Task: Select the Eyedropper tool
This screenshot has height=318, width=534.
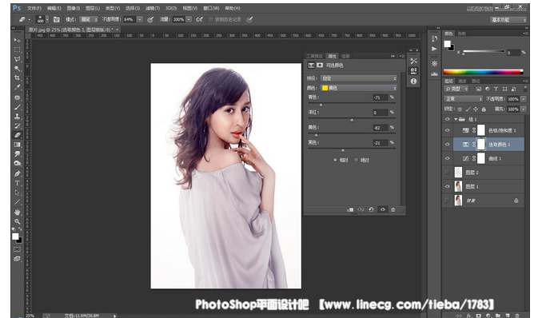Action: [17, 88]
